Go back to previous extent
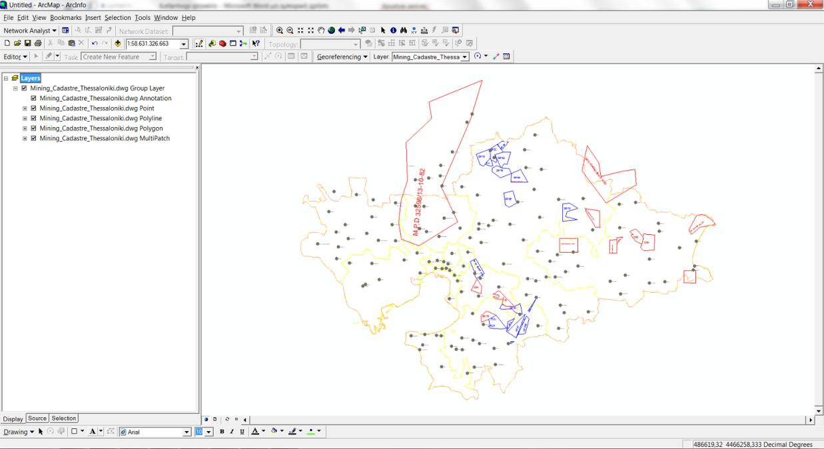824x449 pixels. tap(342, 31)
